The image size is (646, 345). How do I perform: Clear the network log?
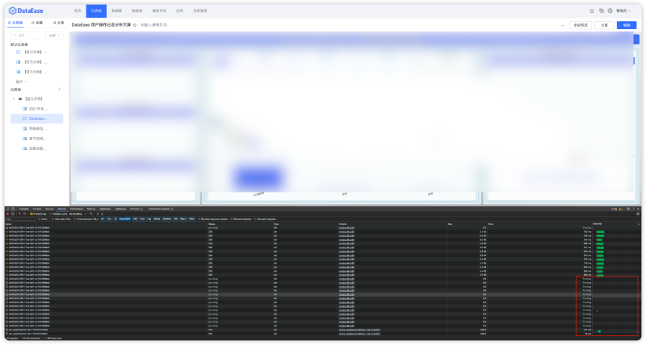click(x=13, y=214)
